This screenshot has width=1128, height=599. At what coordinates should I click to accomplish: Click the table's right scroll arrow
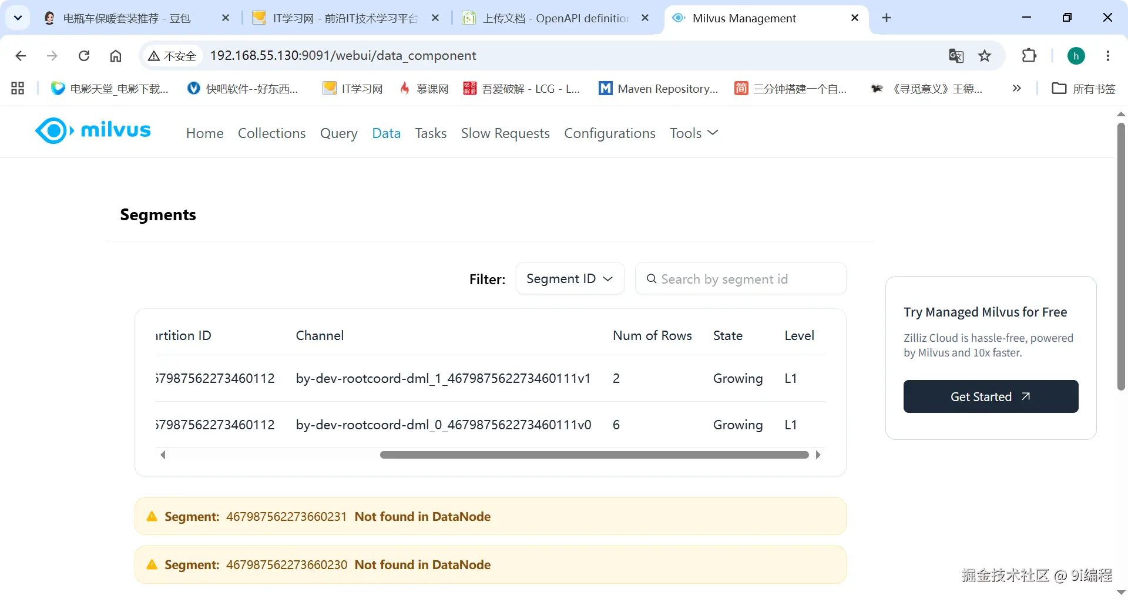[818, 455]
